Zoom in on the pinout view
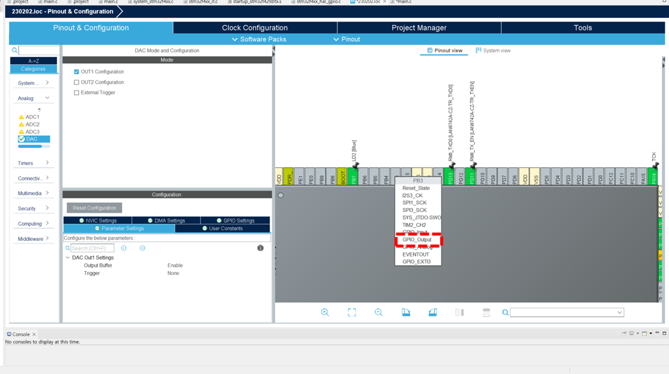669x374 pixels. coord(325,312)
